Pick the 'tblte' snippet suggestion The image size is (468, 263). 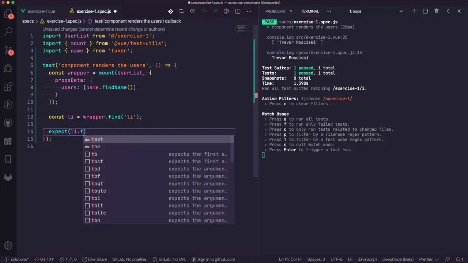159,213
